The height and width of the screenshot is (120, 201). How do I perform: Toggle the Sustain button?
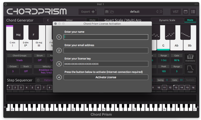190,80
